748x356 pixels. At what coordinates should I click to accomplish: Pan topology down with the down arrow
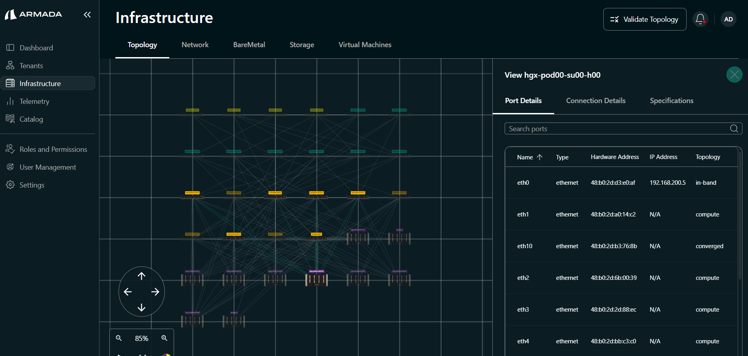(x=142, y=308)
